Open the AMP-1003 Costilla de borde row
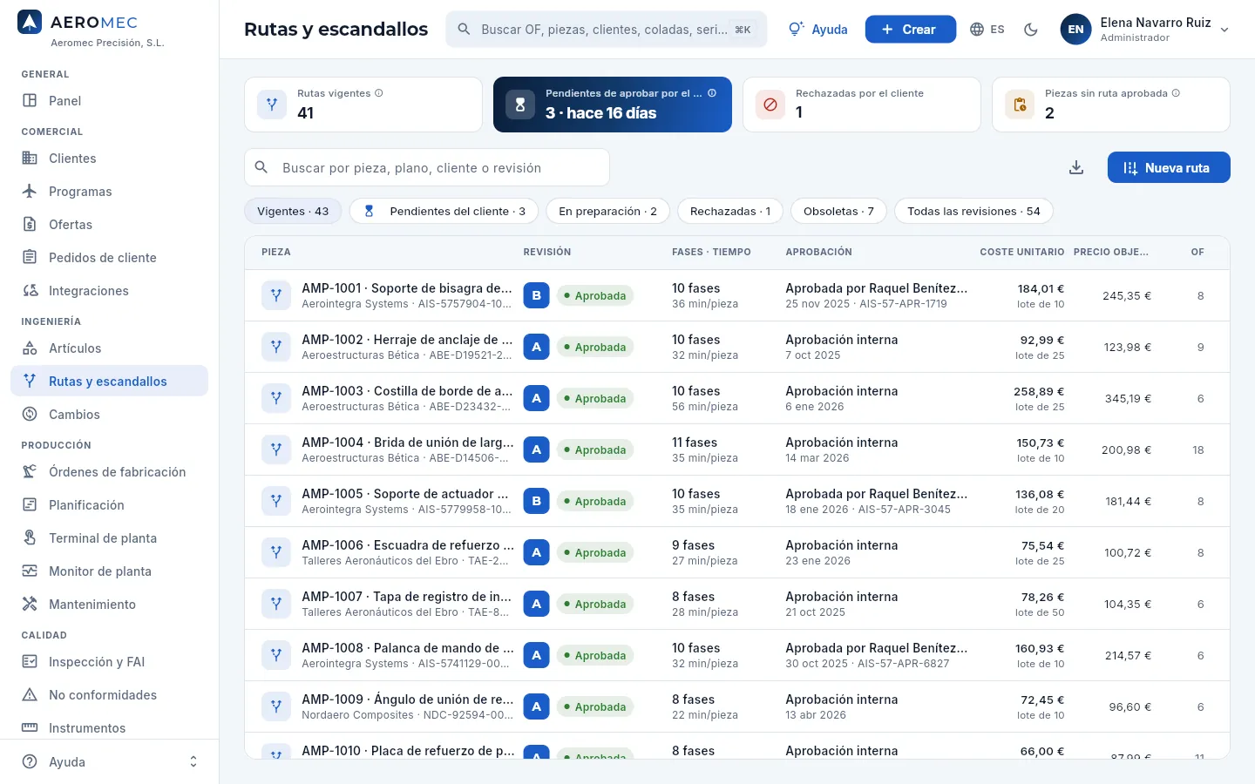 [x=737, y=398]
